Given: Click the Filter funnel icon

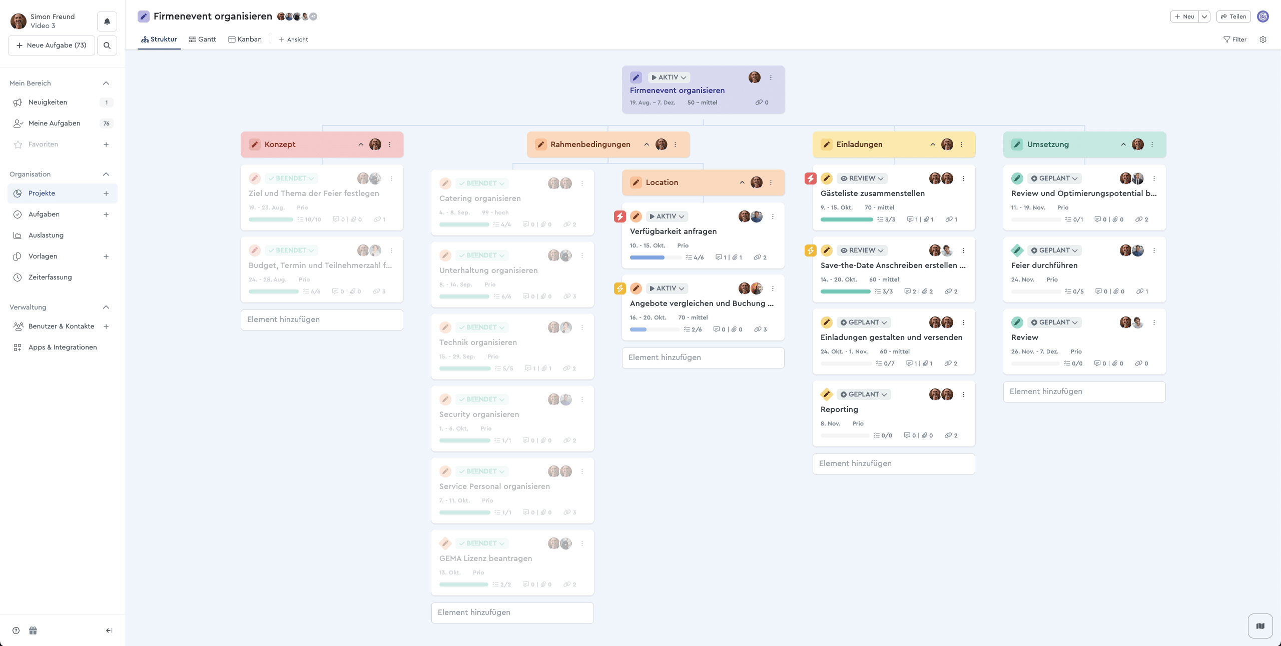Looking at the screenshot, I should coord(1226,39).
